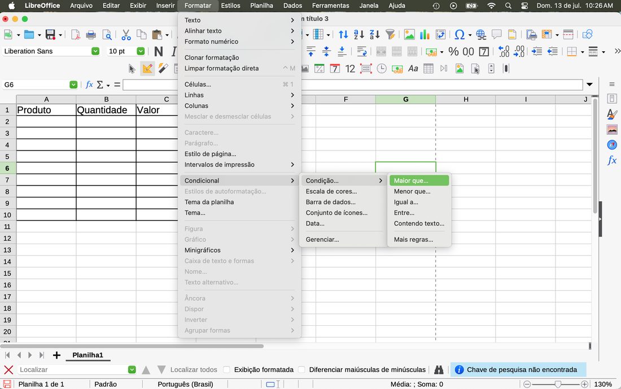The image size is (621, 389).
Task: Click the zoom-out minus button
Action: click(x=527, y=384)
